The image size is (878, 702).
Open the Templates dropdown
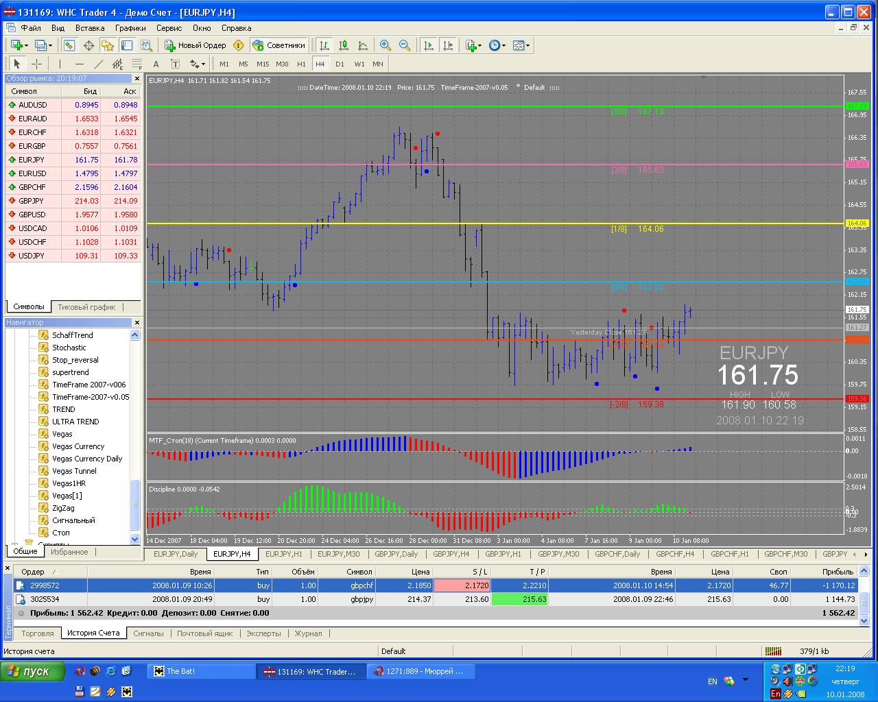tap(521, 45)
